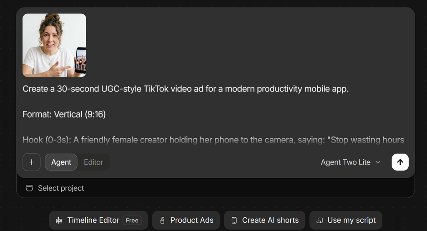Select the Use my script option

[346, 220]
